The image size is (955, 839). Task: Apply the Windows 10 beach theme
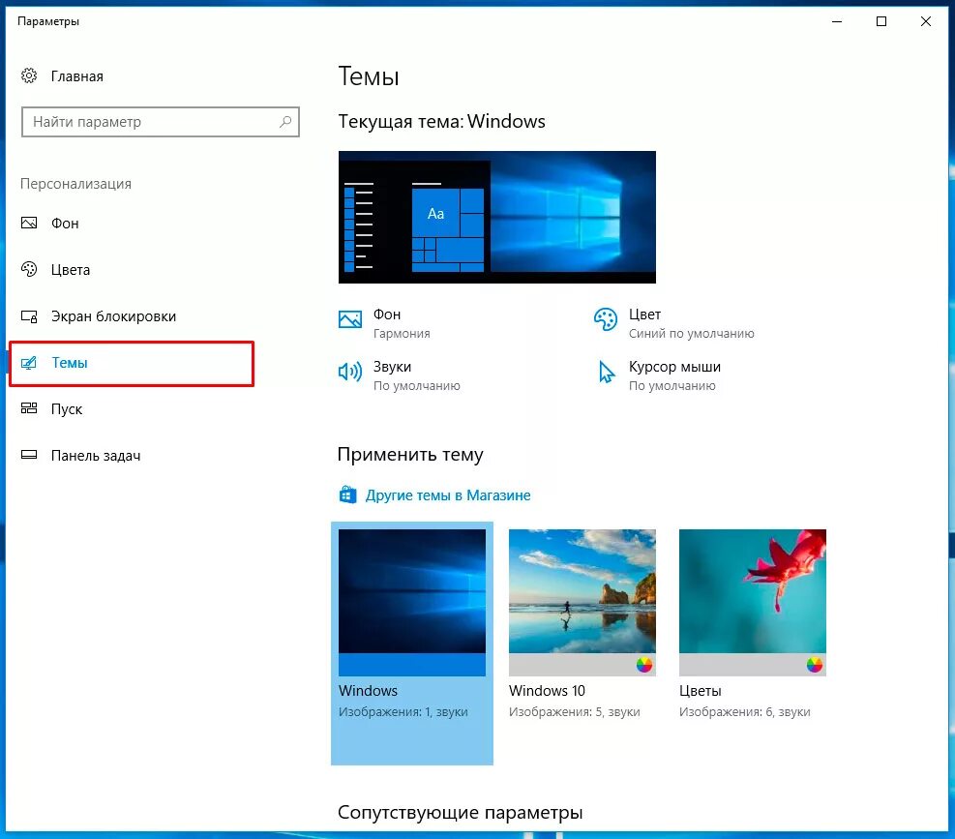582,602
